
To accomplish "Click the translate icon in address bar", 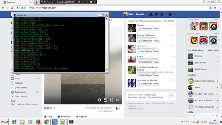I will [x=211, y=8].
